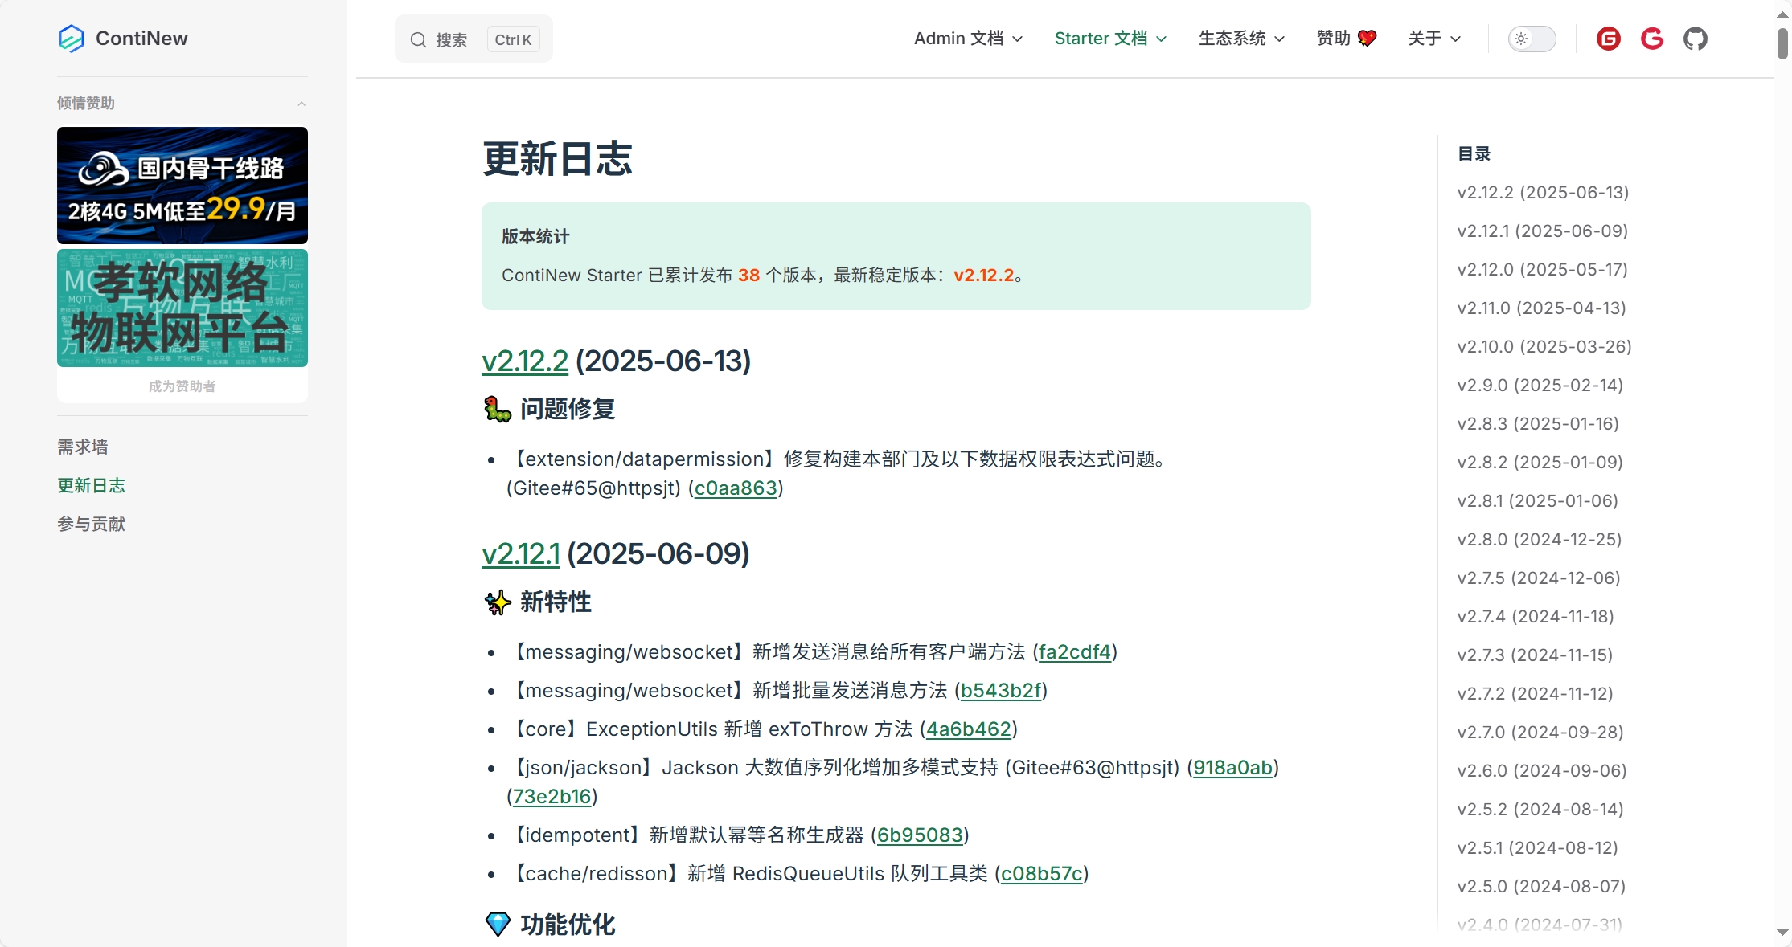Screen dimensions: 1792x947
Task: Jump to v2.7.4 (2024-11-18) in 目录
Action: coord(1536,617)
